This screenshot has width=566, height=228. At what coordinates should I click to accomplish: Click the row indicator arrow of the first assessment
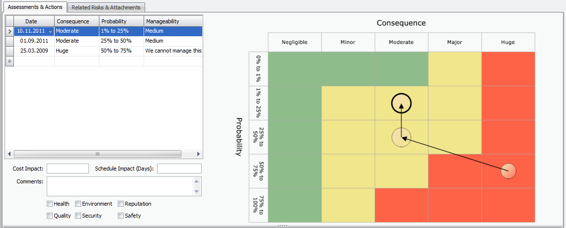[x=9, y=31]
